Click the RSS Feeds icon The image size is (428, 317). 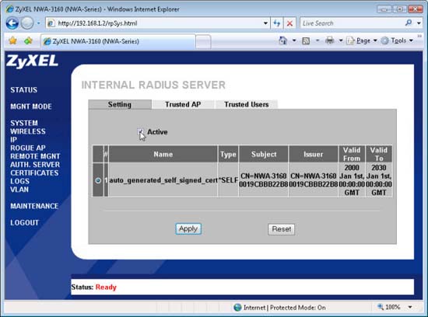306,41
